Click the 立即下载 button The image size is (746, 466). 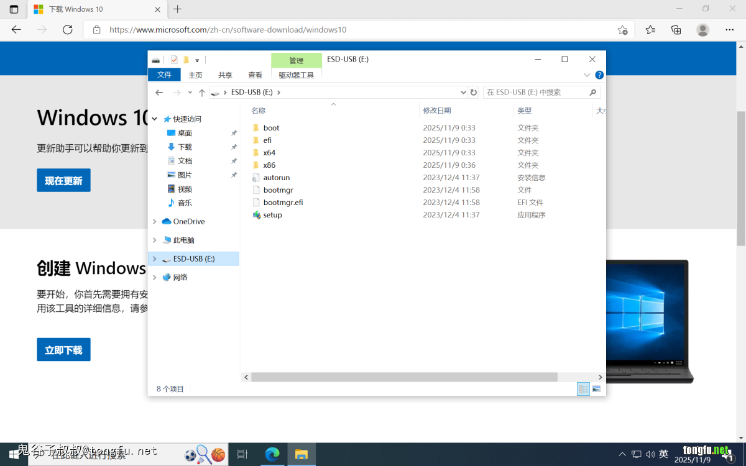tap(63, 350)
